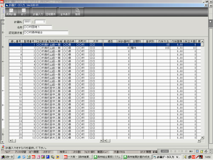Click the left grid horizontal scroll right arrow
The width and height of the screenshot is (213, 160).
[101, 141]
